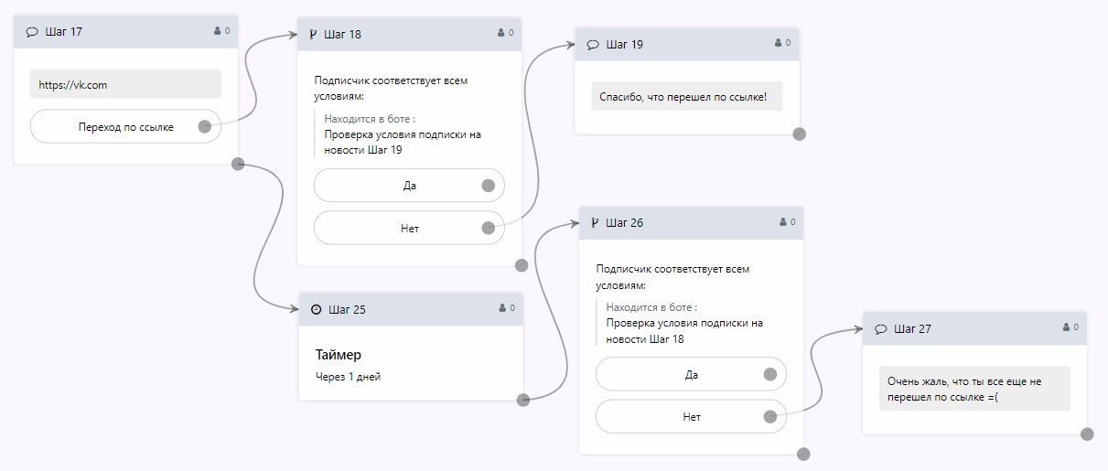Select the 'Нет' option in Шаг 18
The height and width of the screenshot is (471, 1108).
pos(409,228)
